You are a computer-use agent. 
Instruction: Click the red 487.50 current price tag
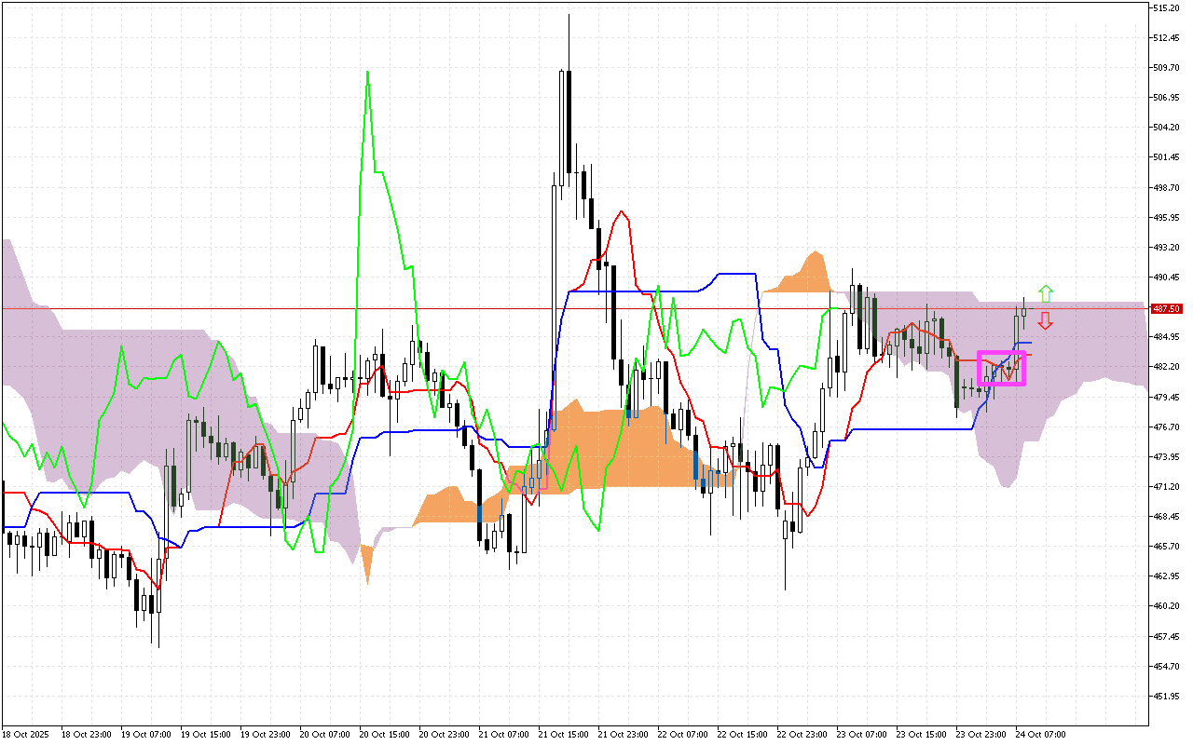(x=1167, y=308)
